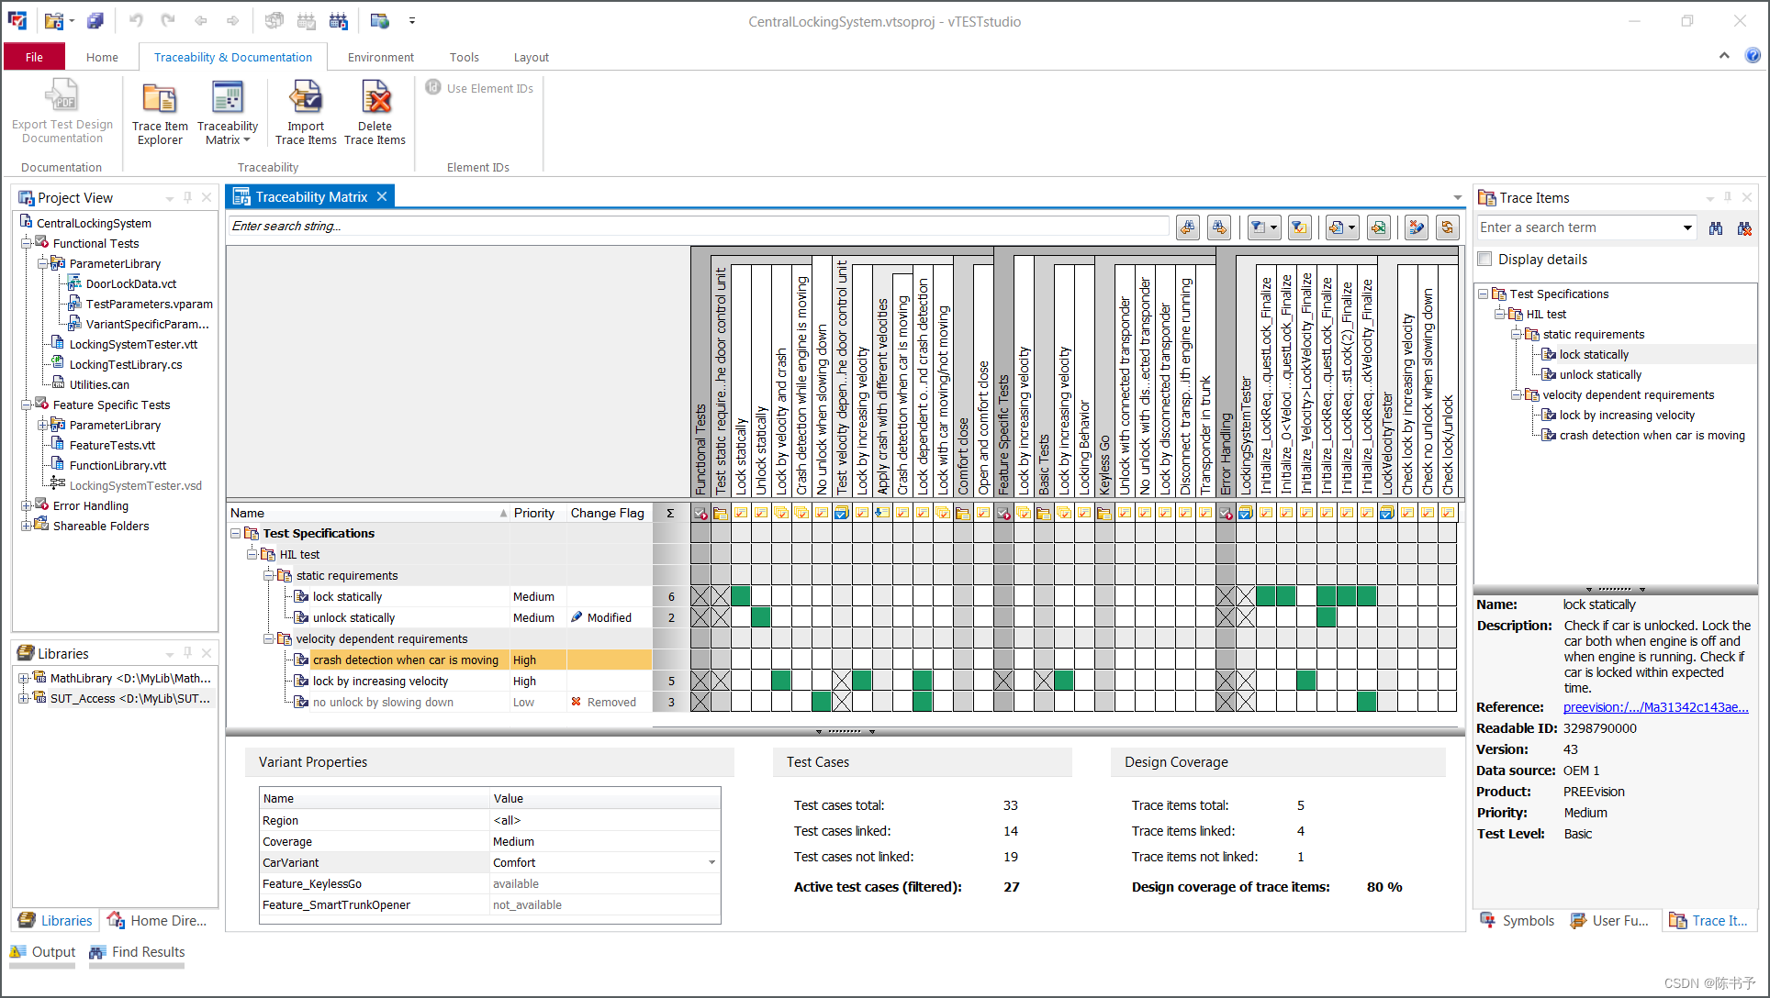The height and width of the screenshot is (998, 1770).
Task: Select the Traceability & Documentation ribbon tab
Action: tap(232, 56)
